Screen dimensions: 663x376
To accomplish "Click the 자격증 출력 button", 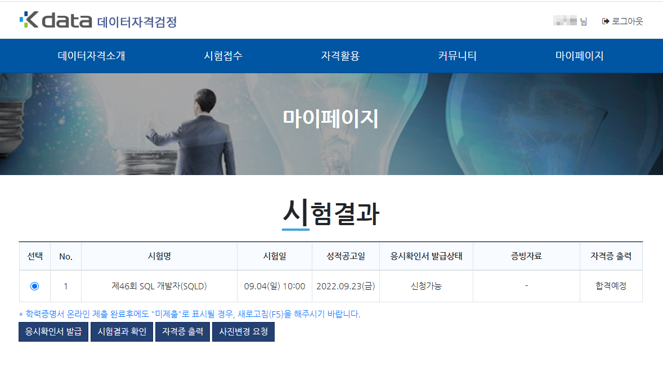I will 182,332.
